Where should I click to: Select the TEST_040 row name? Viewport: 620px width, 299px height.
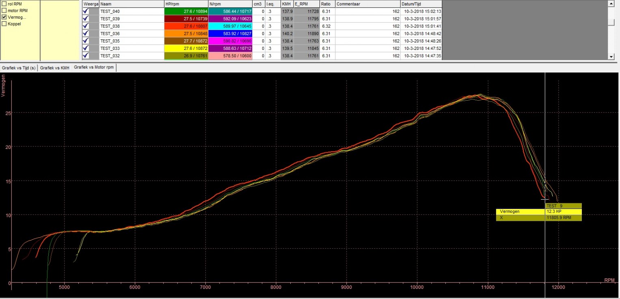tap(110, 11)
